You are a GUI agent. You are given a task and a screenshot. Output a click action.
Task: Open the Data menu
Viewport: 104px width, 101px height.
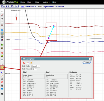coord(38,2)
